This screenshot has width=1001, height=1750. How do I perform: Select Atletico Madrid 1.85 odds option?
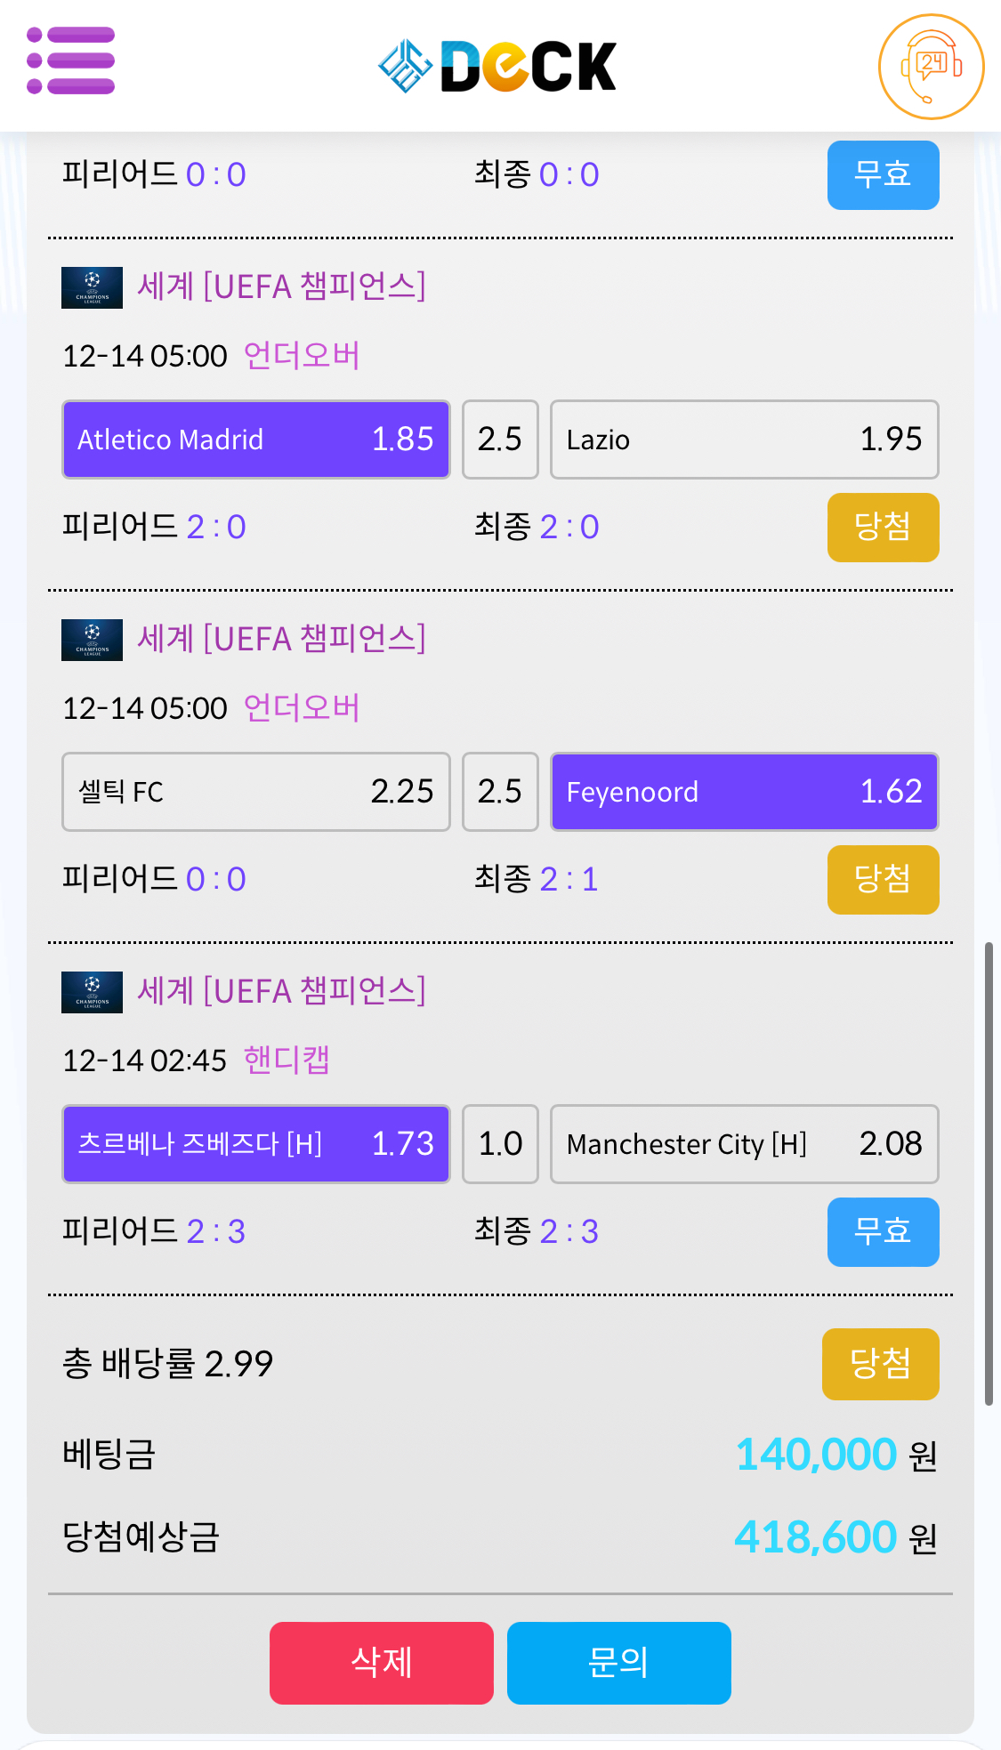point(256,440)
